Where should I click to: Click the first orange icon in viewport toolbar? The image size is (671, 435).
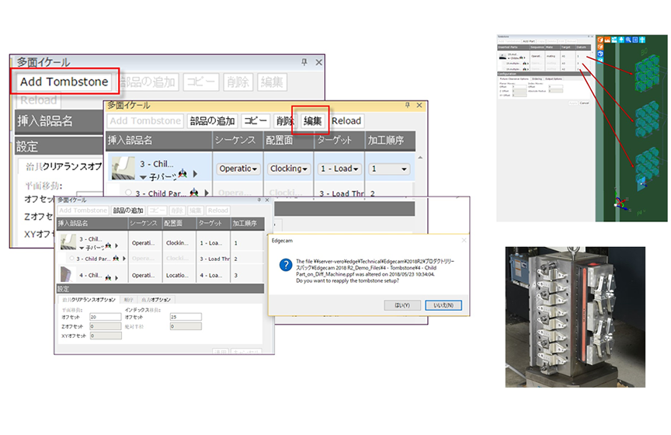pos(600,40)
